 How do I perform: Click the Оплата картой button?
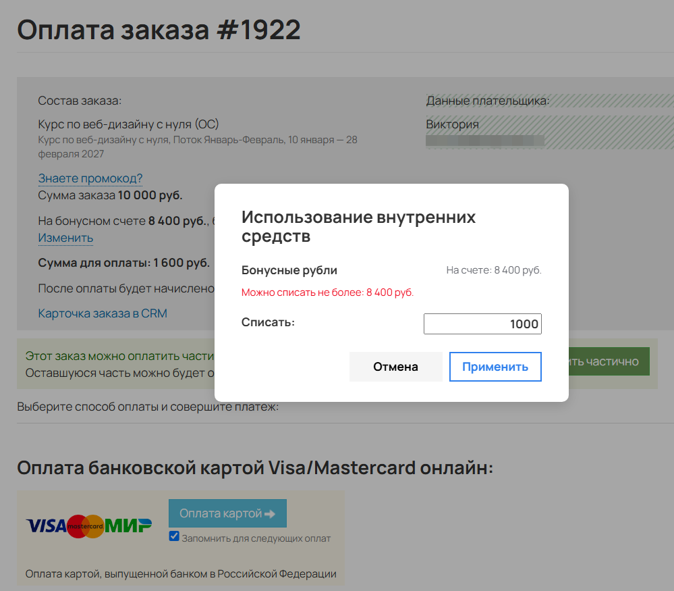click(x=227, y=513)
